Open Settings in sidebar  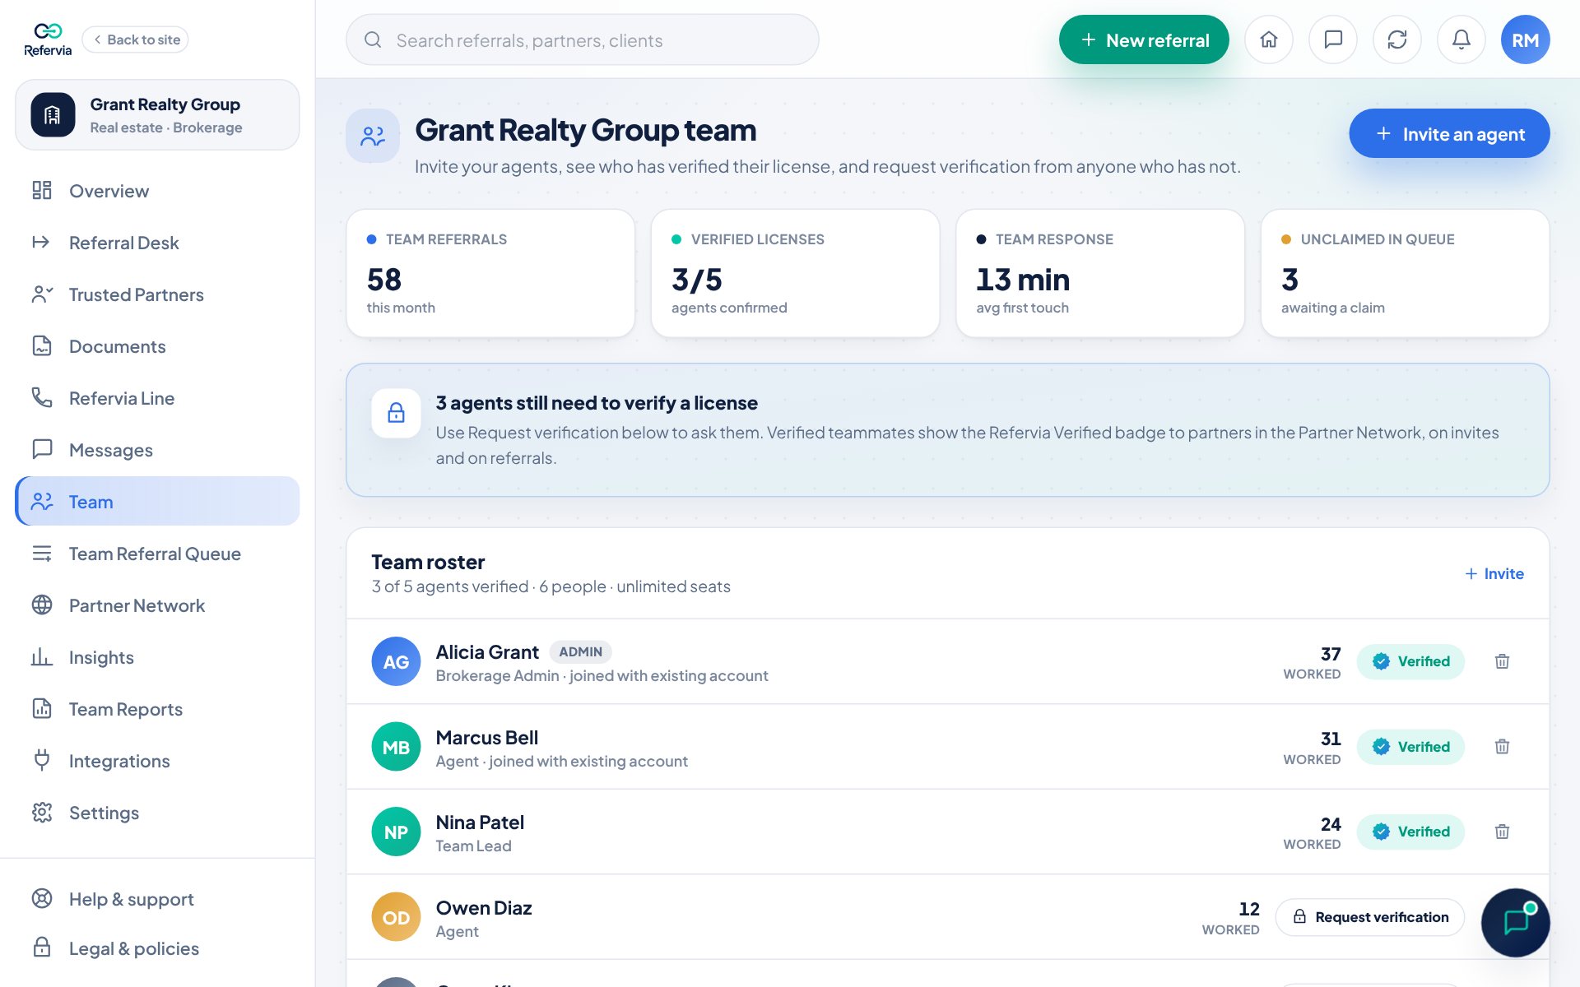click(x=157, y=813)
